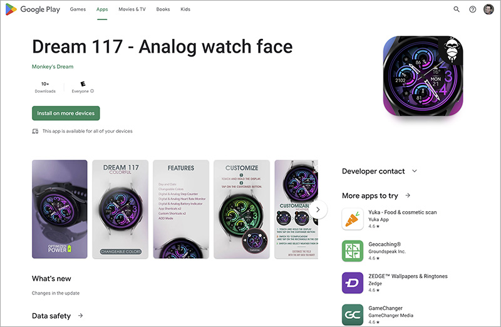Open the Features screenshot thumbnail

tap(181, 209)
